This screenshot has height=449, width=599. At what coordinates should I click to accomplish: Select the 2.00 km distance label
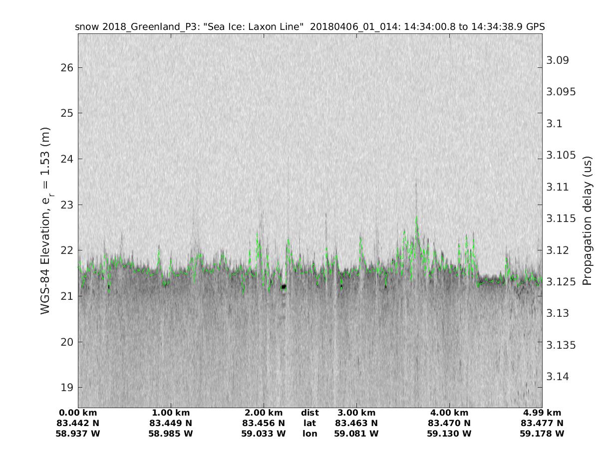point(264,413)
